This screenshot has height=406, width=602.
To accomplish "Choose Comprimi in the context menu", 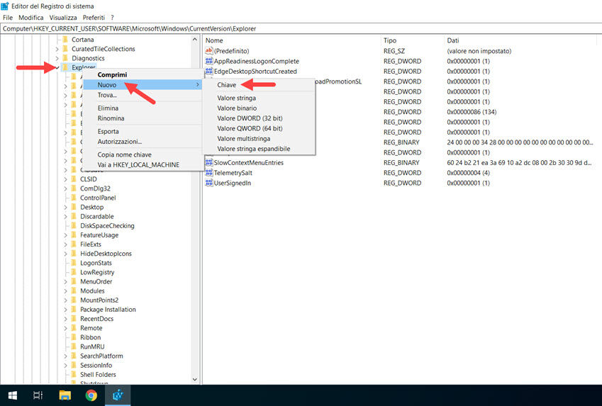I will (143, 74).
